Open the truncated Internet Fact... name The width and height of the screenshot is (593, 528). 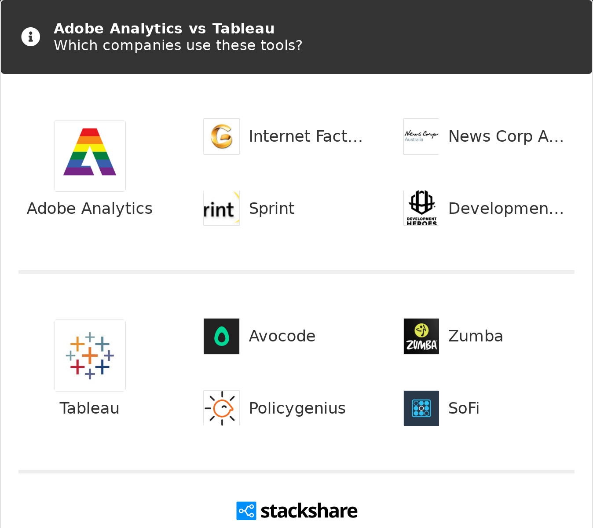click(x=306, y=136)
